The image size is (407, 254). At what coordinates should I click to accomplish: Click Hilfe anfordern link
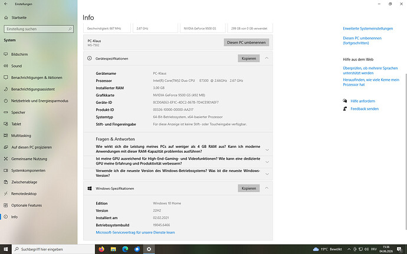coord(363,101)
